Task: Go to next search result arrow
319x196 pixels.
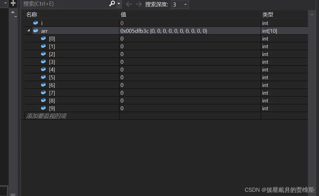Action: (139, 4)
